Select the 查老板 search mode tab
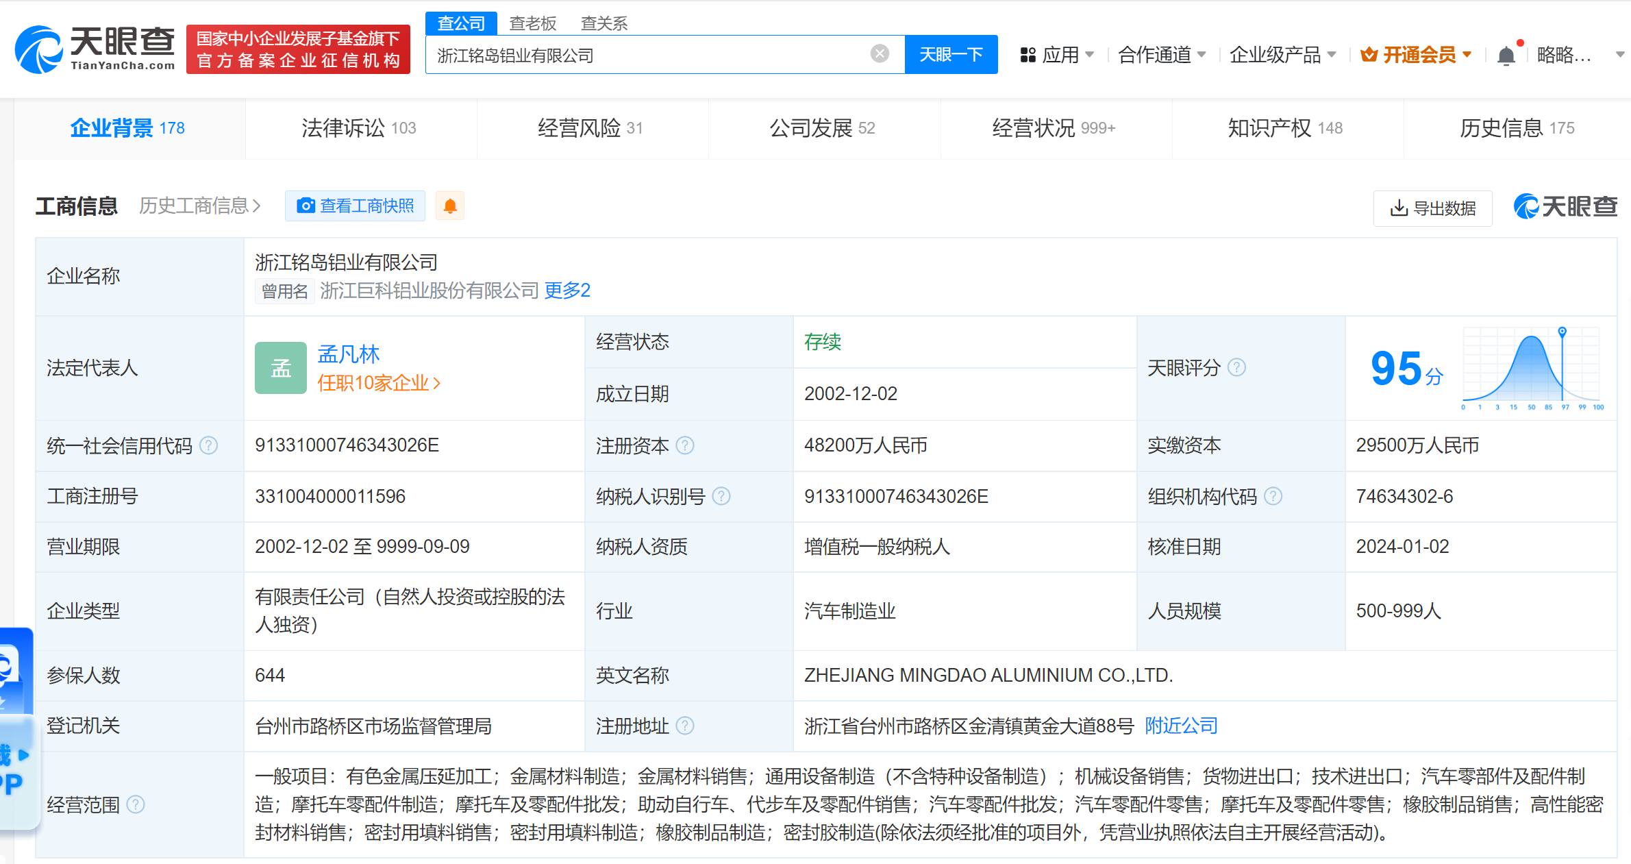 532,23
